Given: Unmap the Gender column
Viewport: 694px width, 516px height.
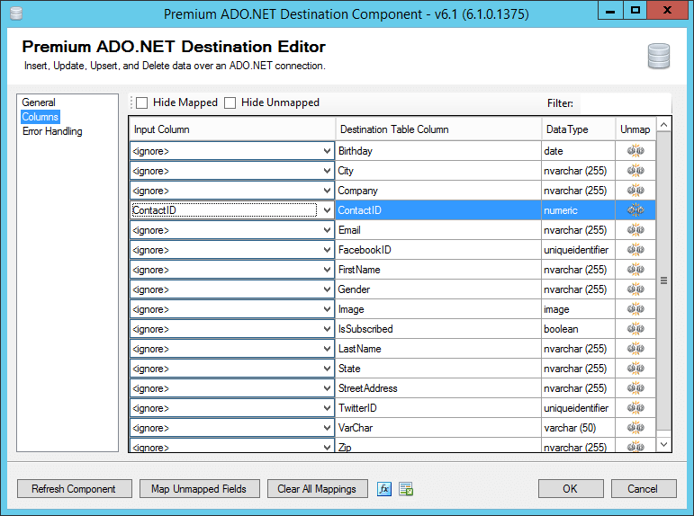Looking at the screenshot, I should click(x=635, y=289).
